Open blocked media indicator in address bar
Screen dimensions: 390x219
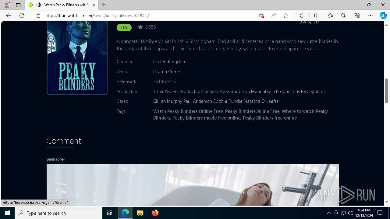pos(261,16)
